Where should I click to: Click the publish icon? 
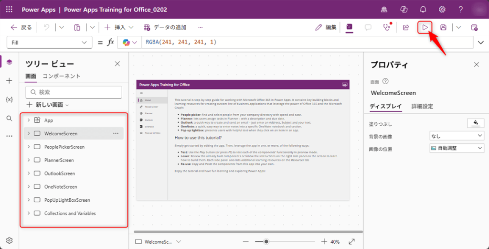(474, 27)
